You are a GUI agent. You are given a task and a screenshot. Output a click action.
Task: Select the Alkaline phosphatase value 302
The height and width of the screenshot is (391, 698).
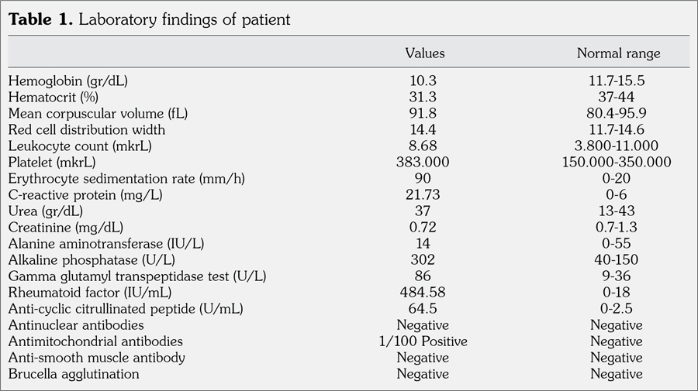pyautogui.click(x=423, y=259)
